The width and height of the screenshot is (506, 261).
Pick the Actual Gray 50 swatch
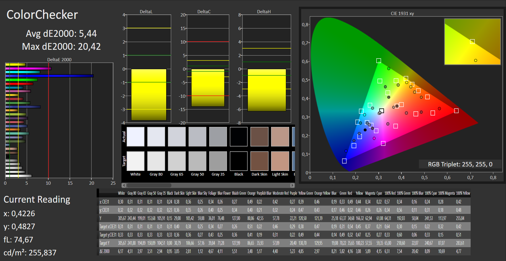tap(197, 137)
